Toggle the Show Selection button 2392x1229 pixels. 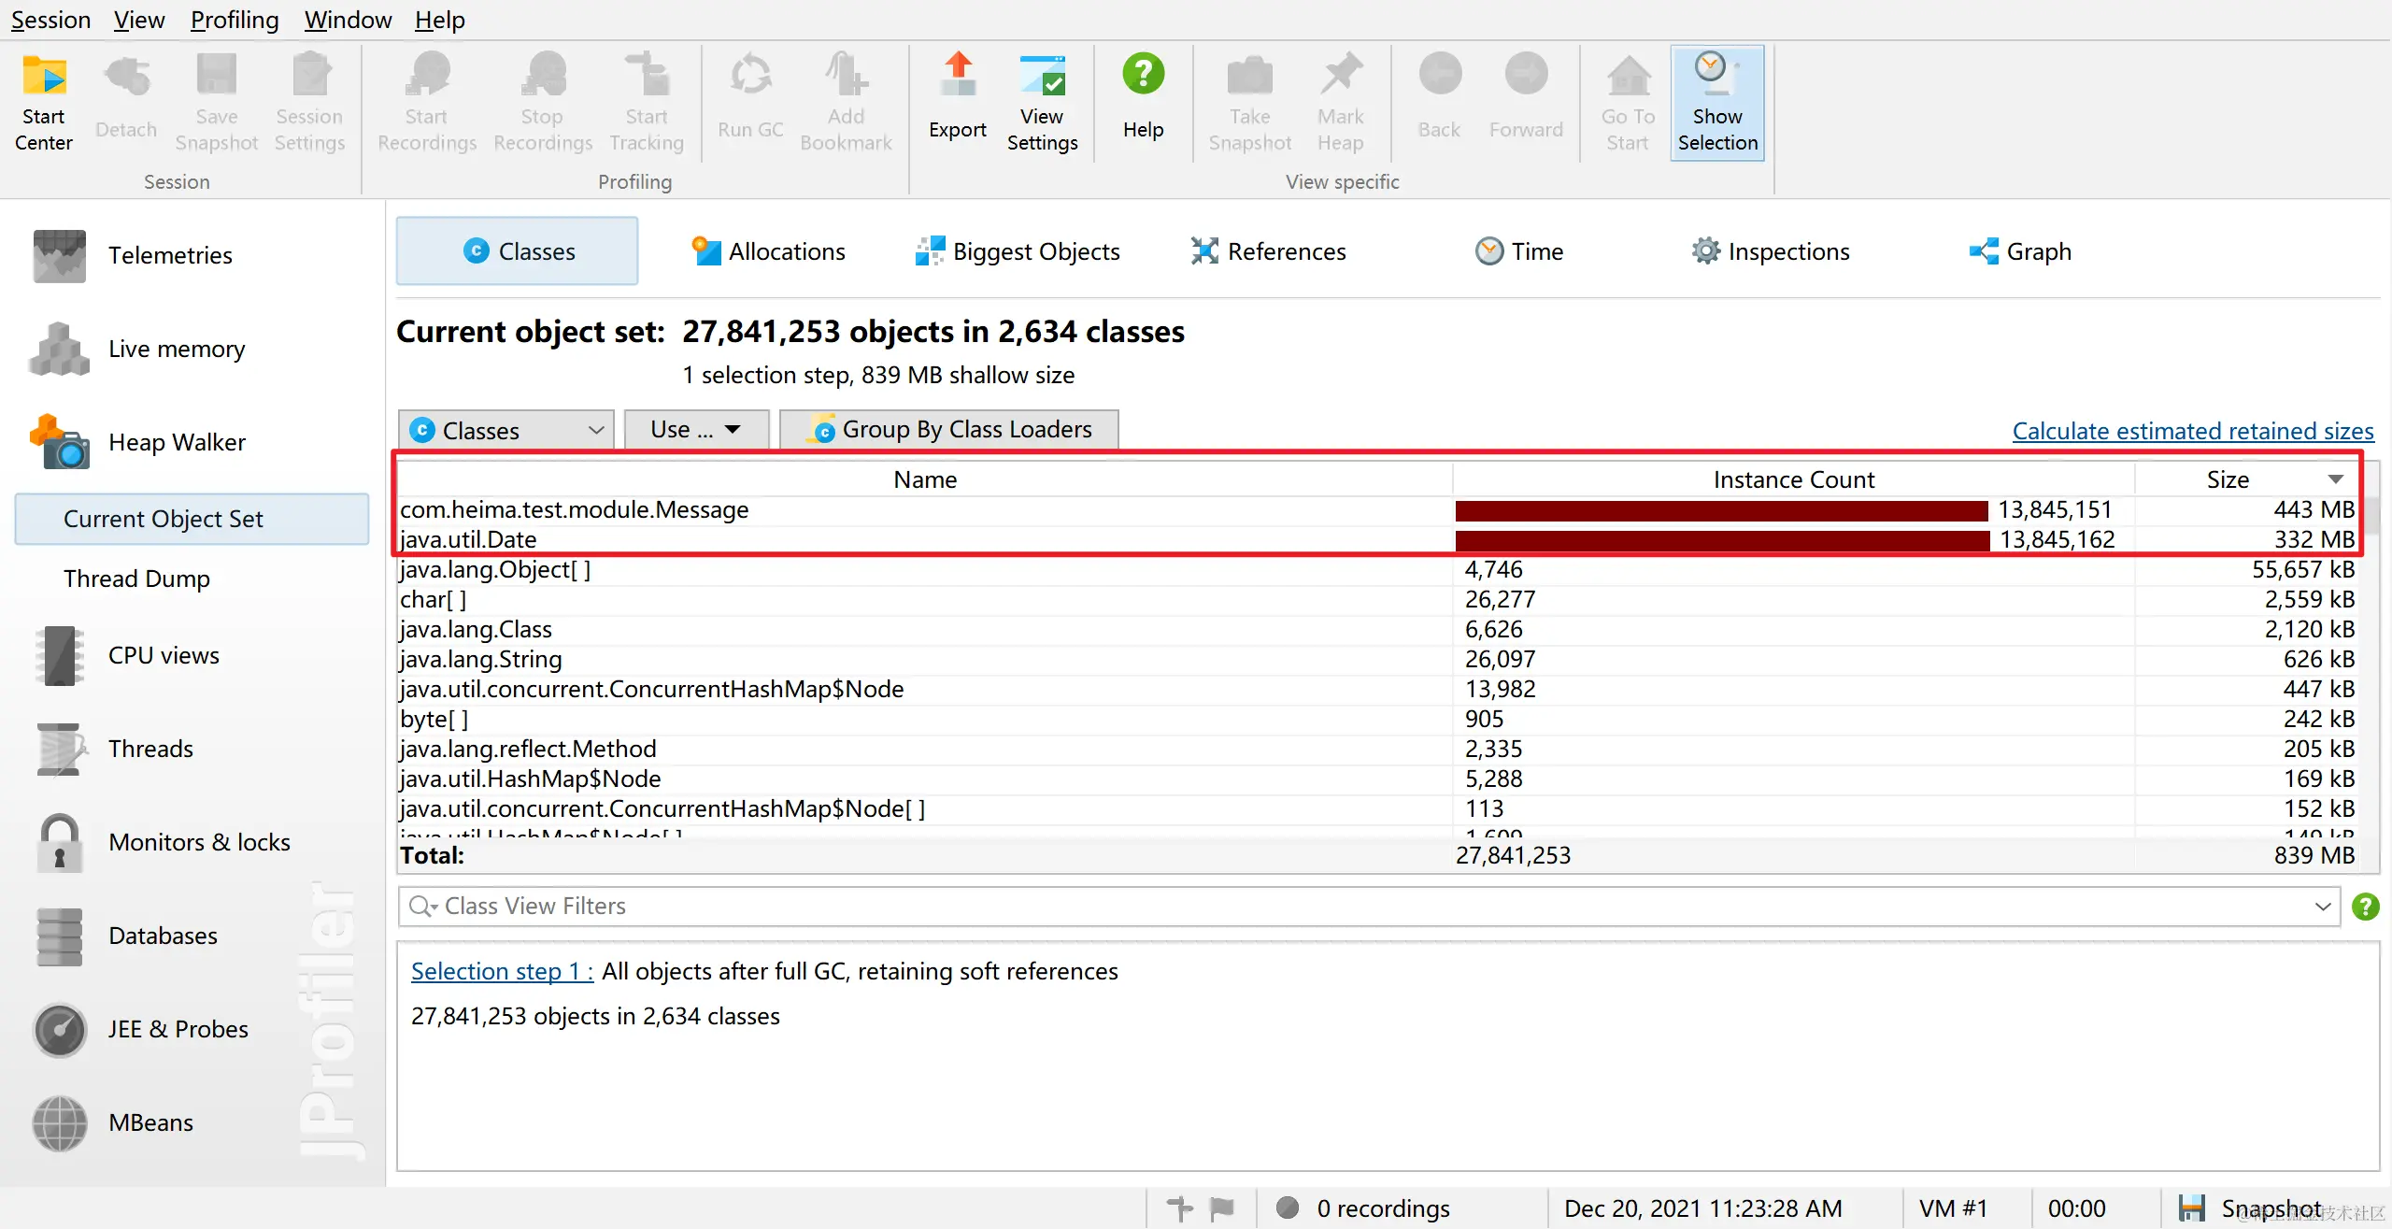1716,103
